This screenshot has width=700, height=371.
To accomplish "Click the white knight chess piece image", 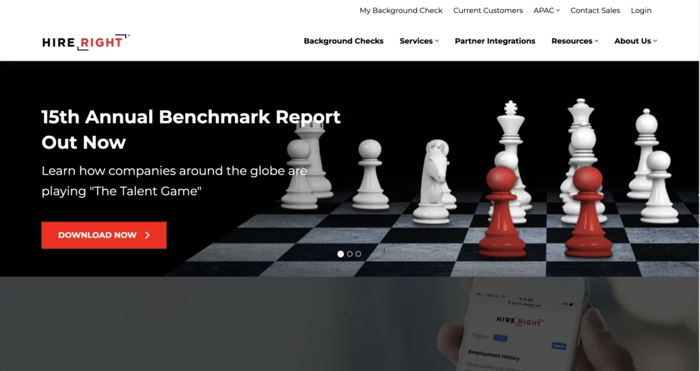I will (434, 181).
